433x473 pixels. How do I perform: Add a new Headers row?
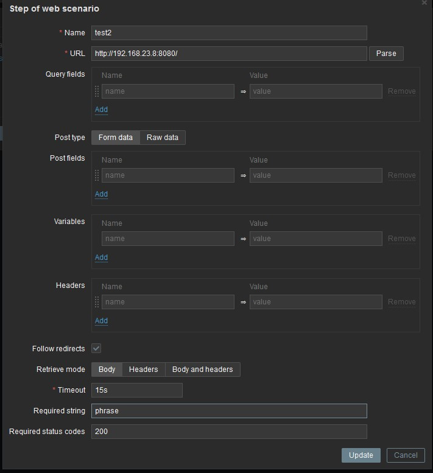point(101,321)
